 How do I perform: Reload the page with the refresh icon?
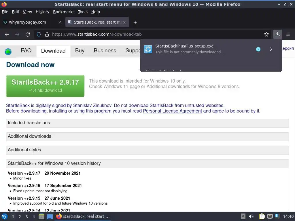[x=28, y=35]
